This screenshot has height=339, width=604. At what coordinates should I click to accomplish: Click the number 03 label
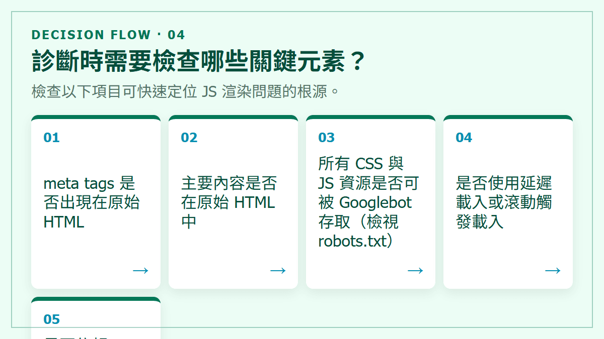(x=327, y=138)
